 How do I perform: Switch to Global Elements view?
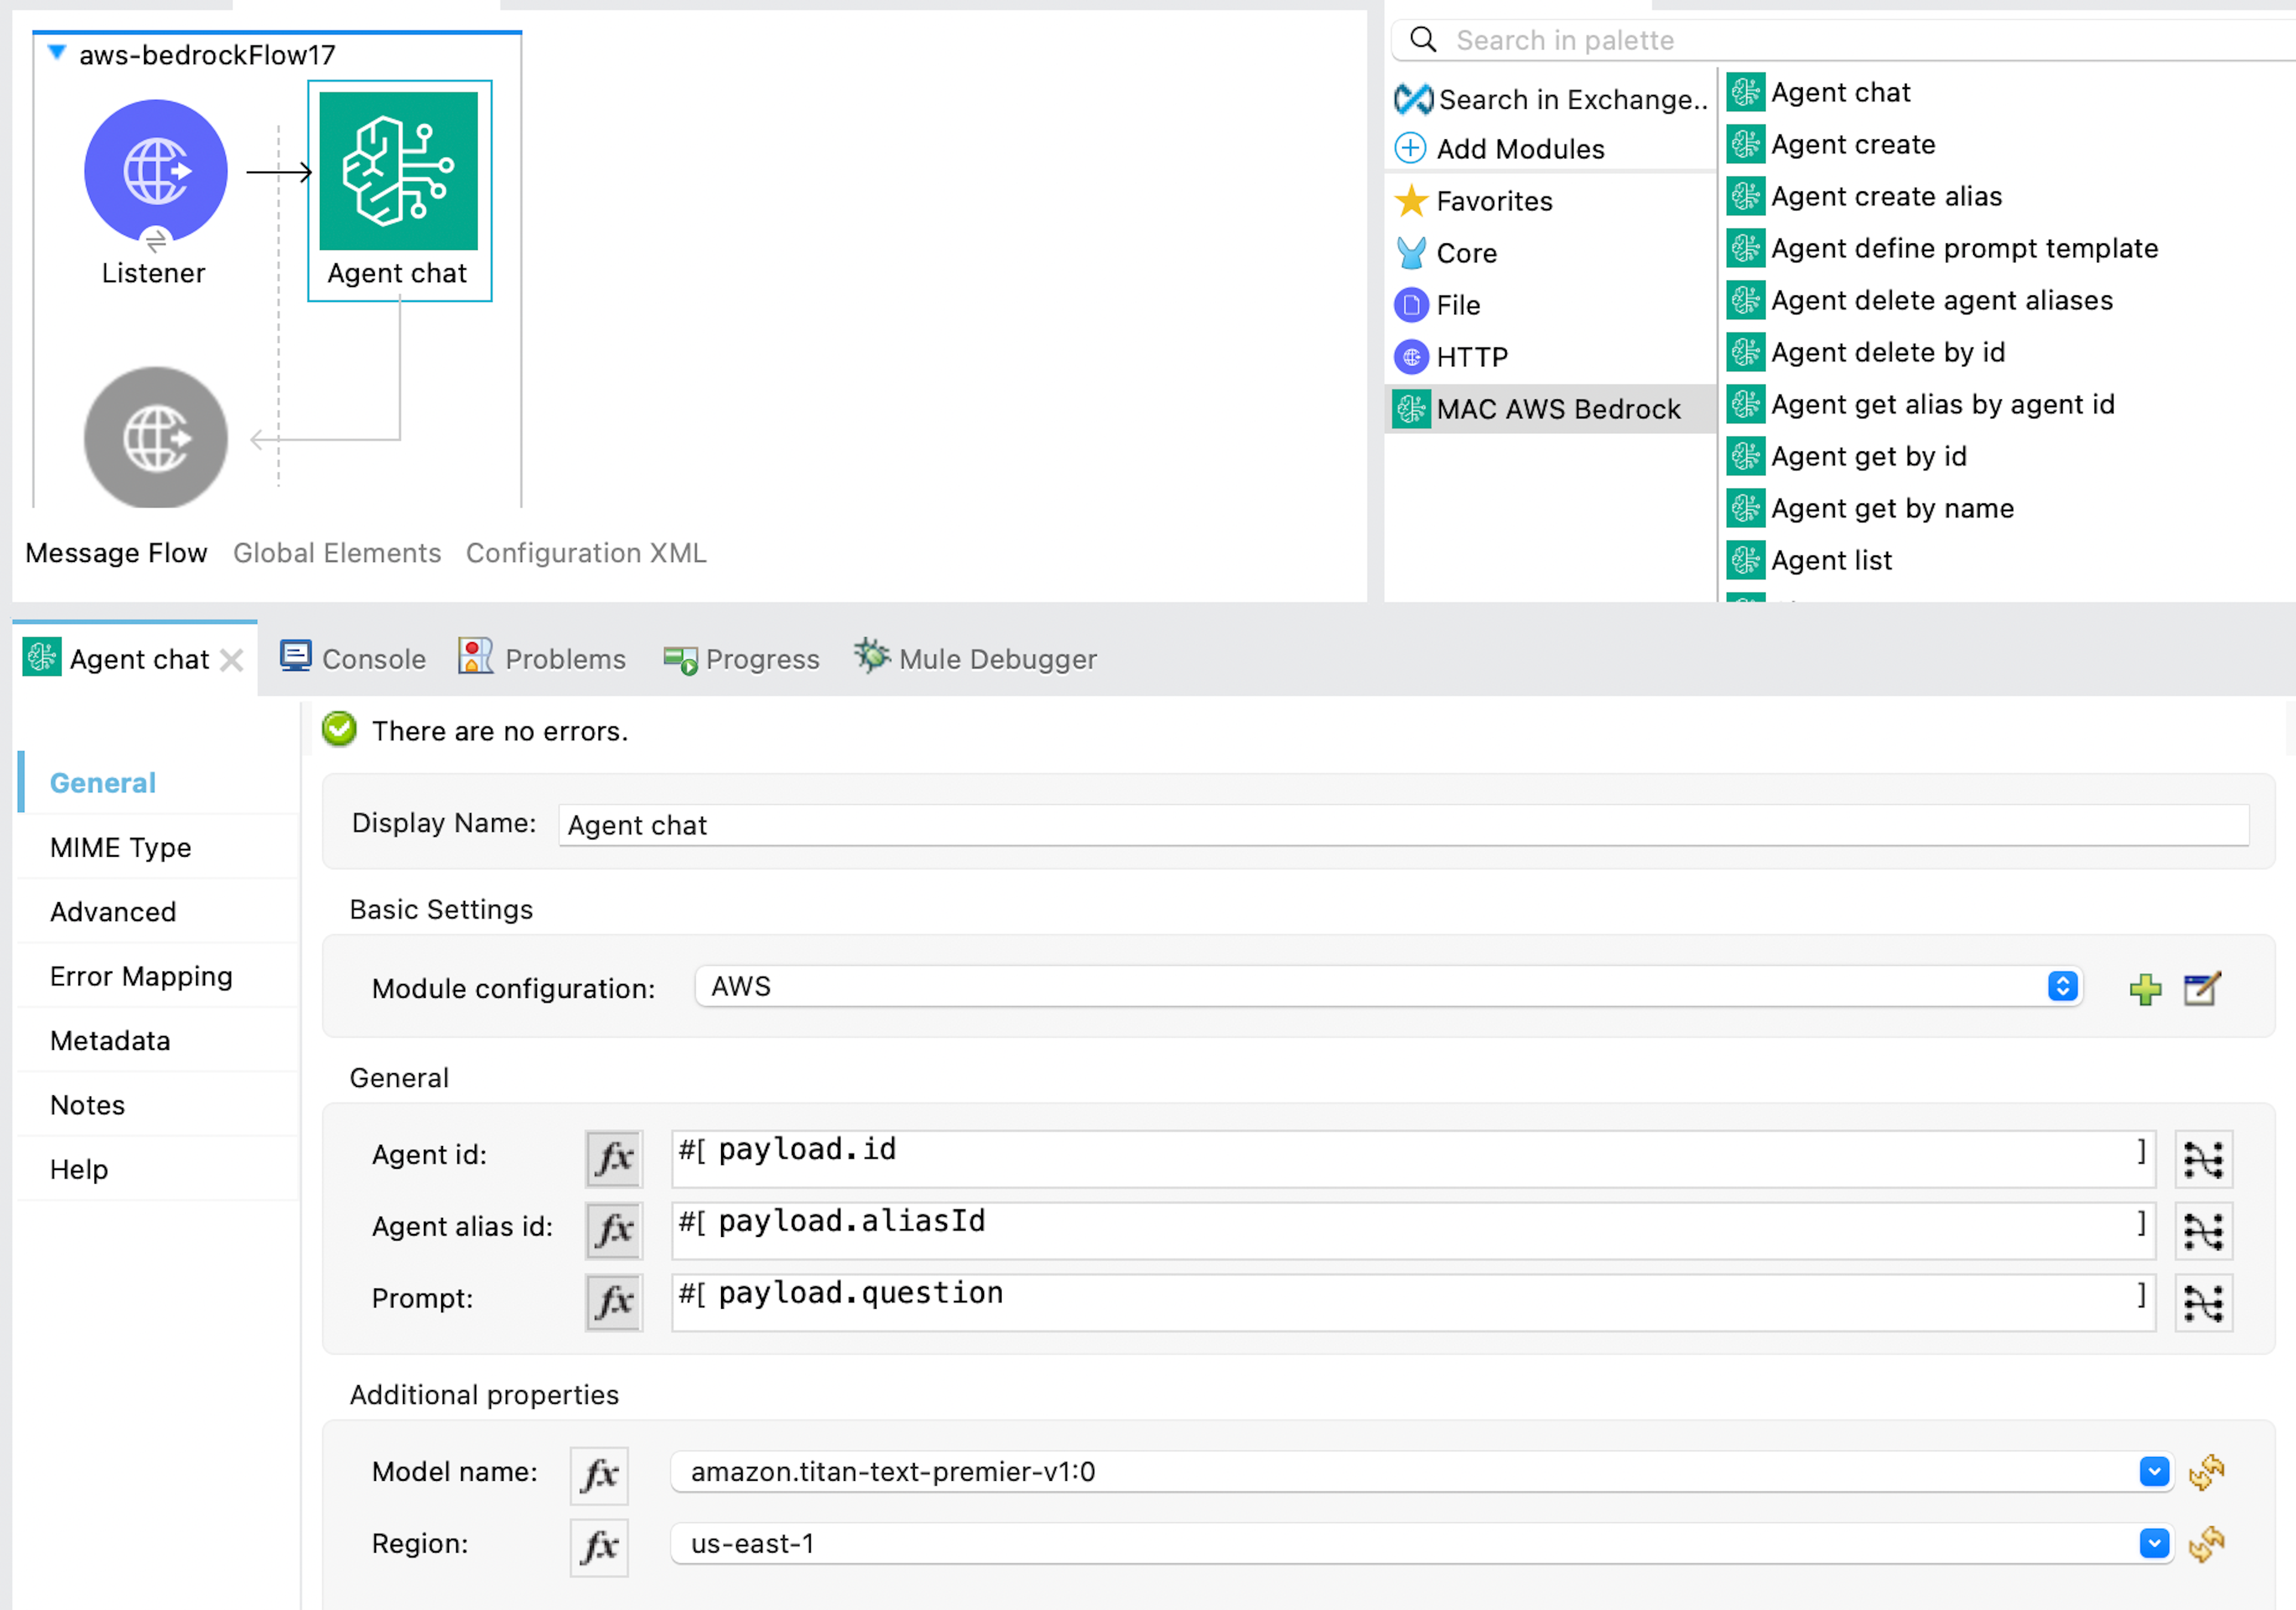(337, 553)
